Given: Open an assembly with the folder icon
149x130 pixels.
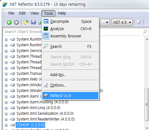Looking at the screenshot, I should click(x=26, y=23).
